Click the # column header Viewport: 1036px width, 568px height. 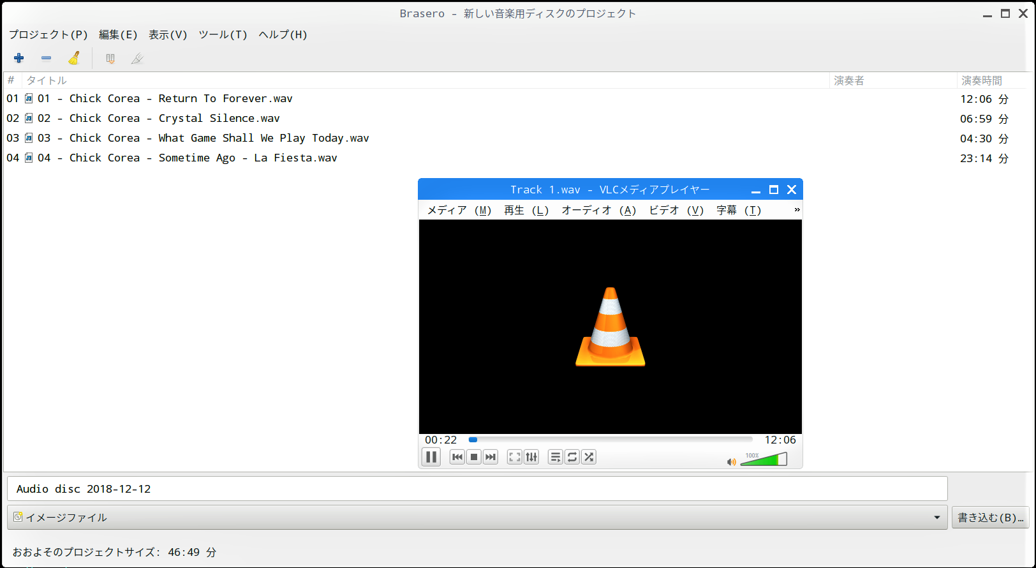[x=11, y=80]
